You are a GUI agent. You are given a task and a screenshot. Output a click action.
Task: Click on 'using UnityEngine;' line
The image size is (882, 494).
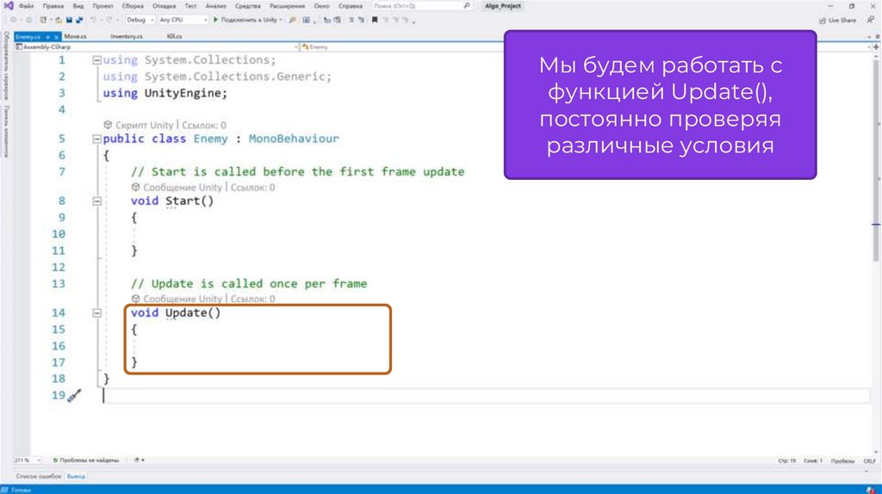coord(165,93)
